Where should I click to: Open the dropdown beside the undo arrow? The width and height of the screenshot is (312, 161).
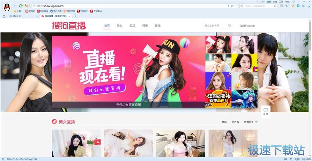(29, 6)
